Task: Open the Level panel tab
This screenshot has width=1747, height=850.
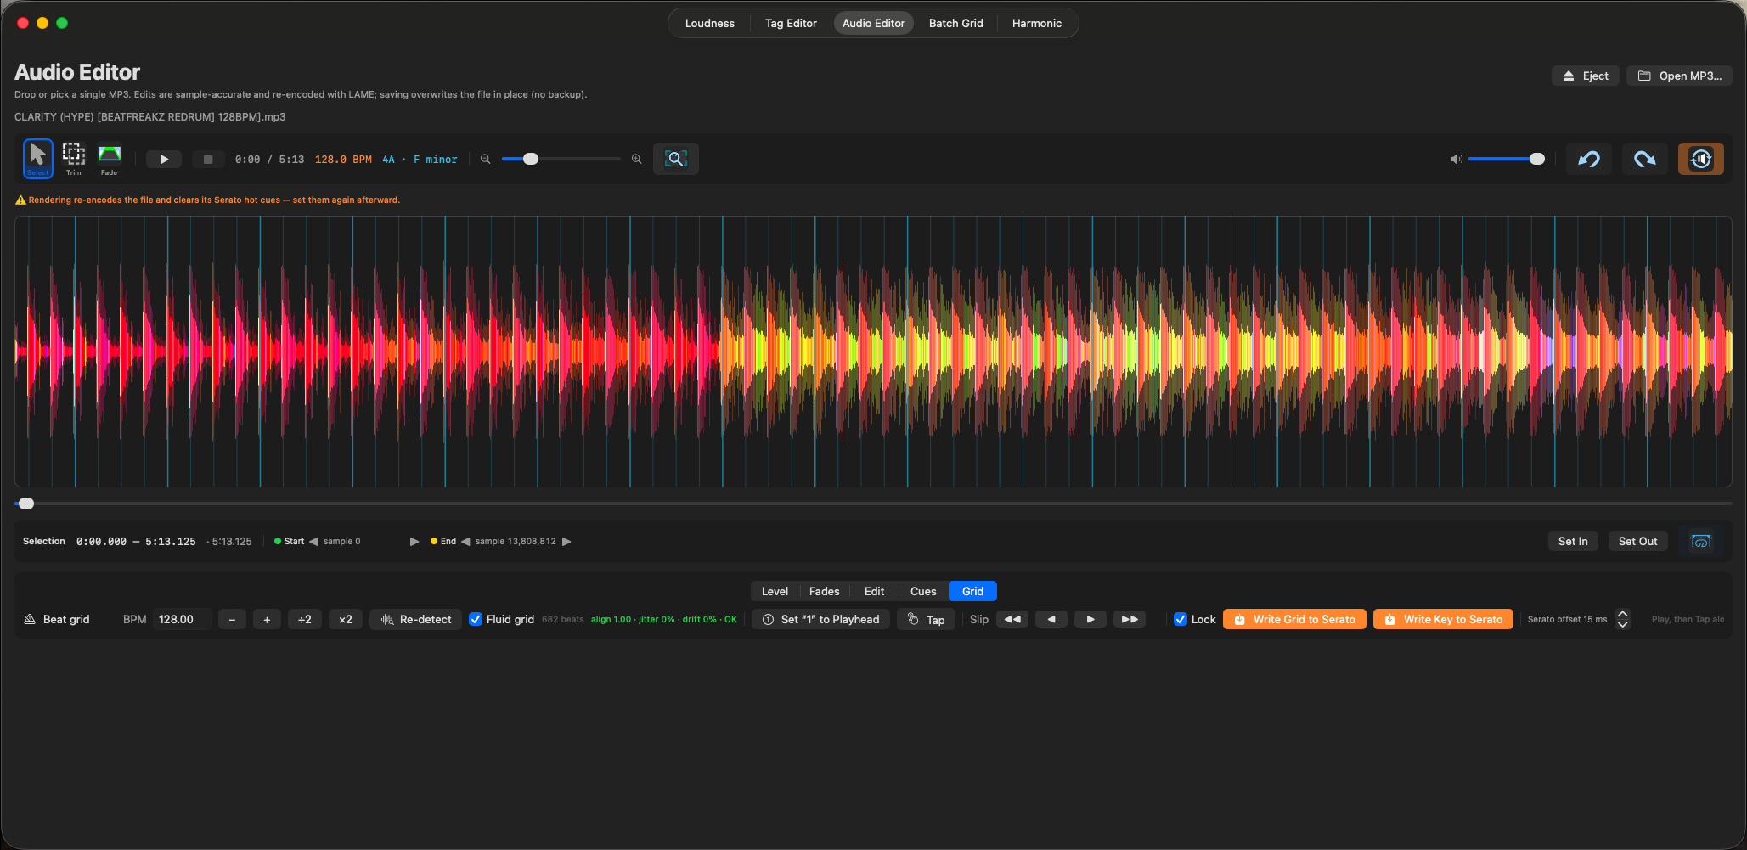Action: pyautogui.click(x=775, y=591)
